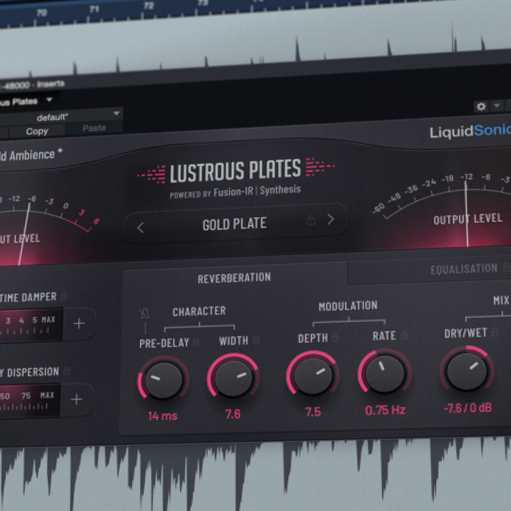This screenshot has height=511, width=511.
Task: Click the plus button beside Time Damper scale
Action: point(79,324)
